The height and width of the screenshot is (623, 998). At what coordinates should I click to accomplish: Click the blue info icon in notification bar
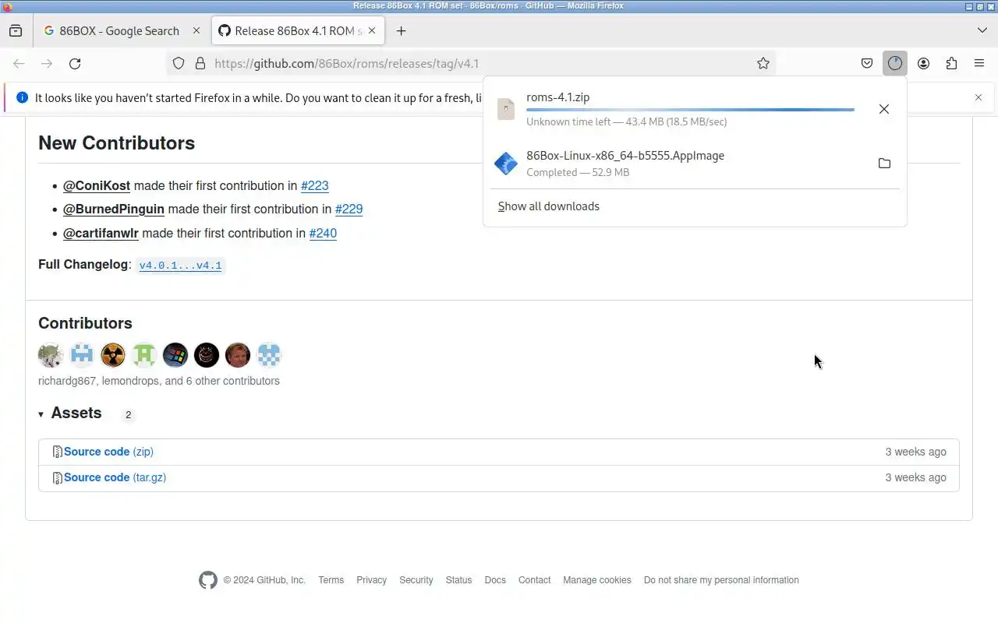[x=22, y=97]
